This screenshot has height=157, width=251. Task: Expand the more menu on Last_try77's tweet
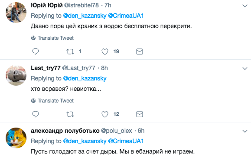tap(245, 68)
